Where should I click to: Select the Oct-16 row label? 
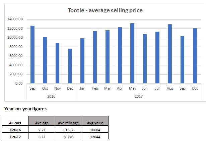[15, 130]
